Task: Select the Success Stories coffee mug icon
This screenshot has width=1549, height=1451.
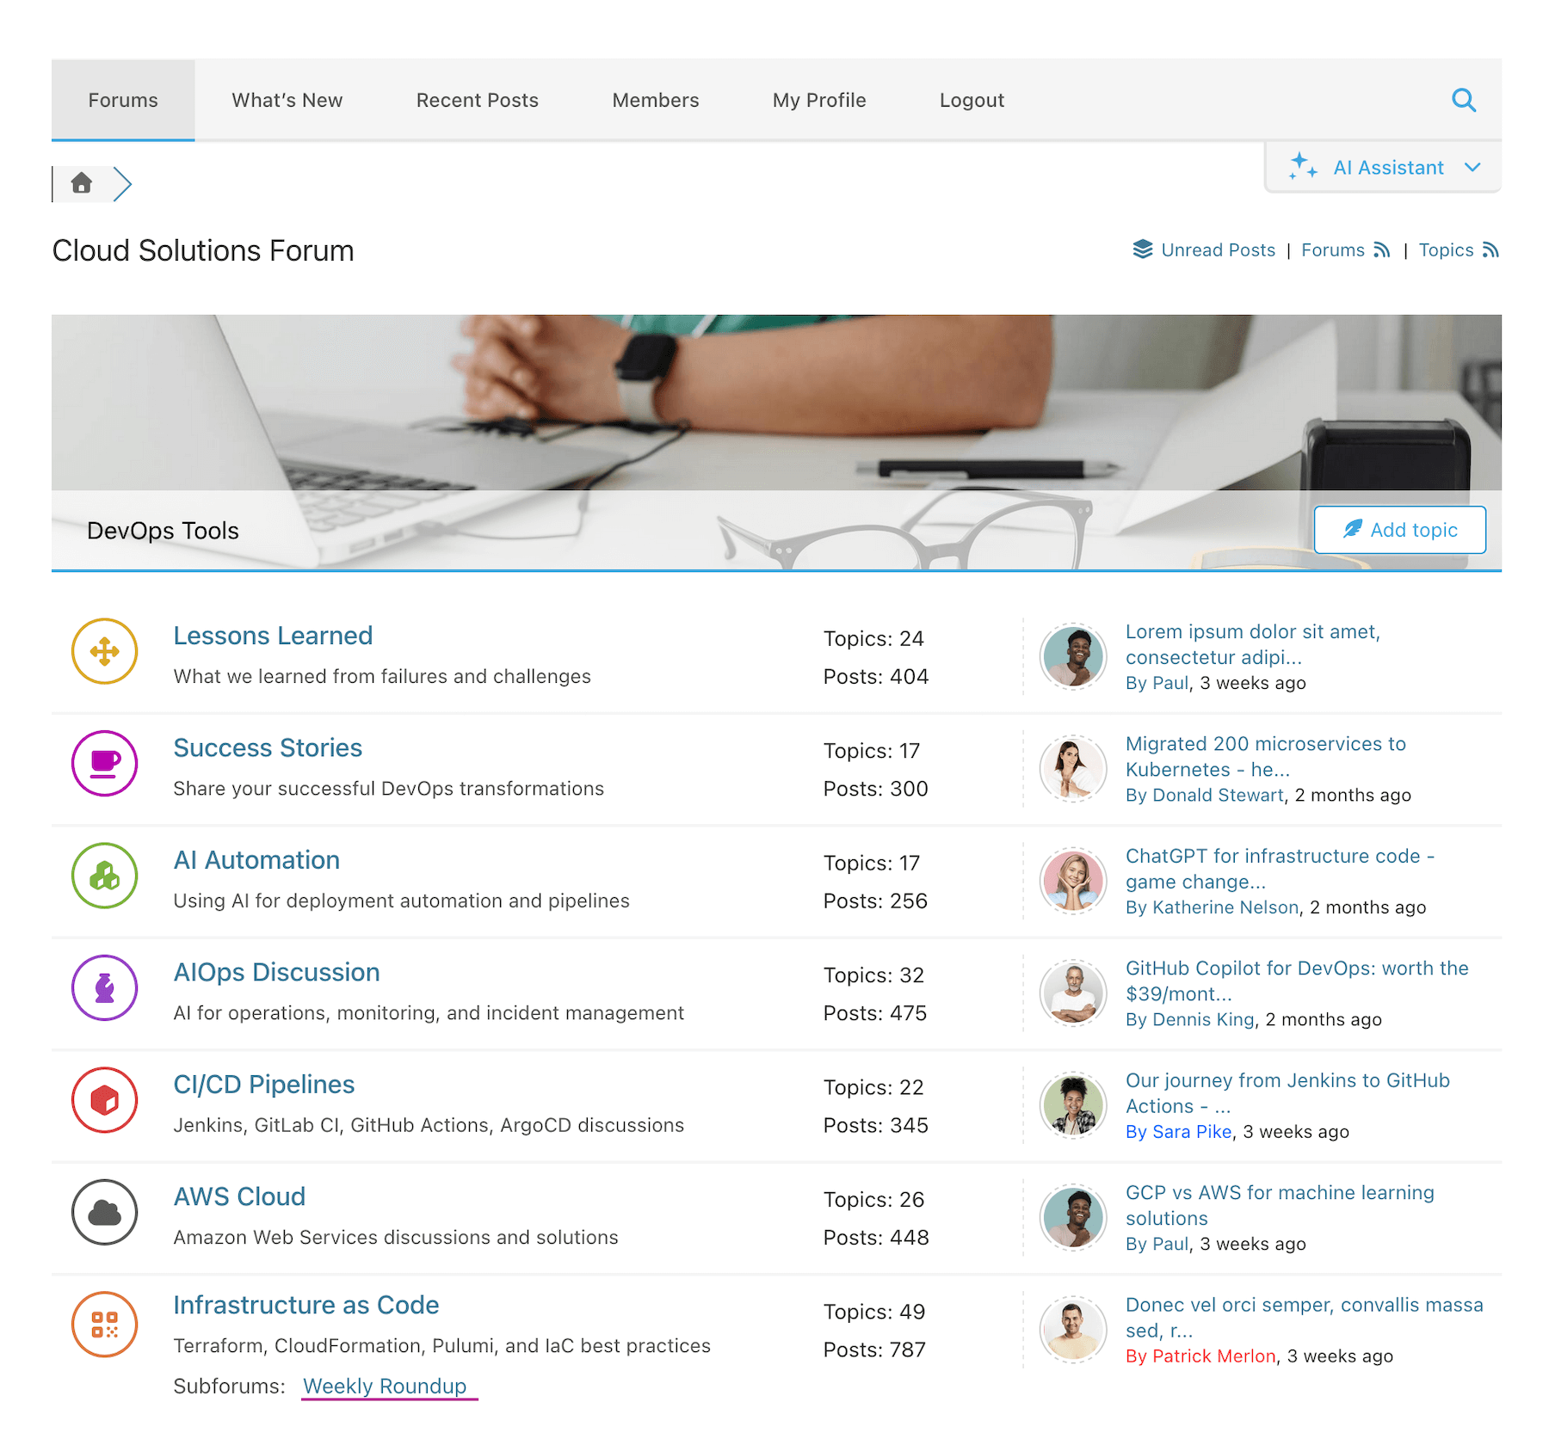Action: 103,764
